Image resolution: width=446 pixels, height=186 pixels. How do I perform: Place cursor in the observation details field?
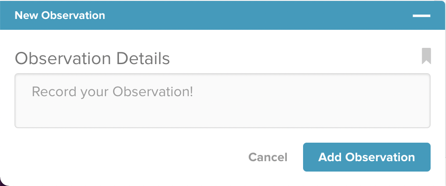[223, 101]
